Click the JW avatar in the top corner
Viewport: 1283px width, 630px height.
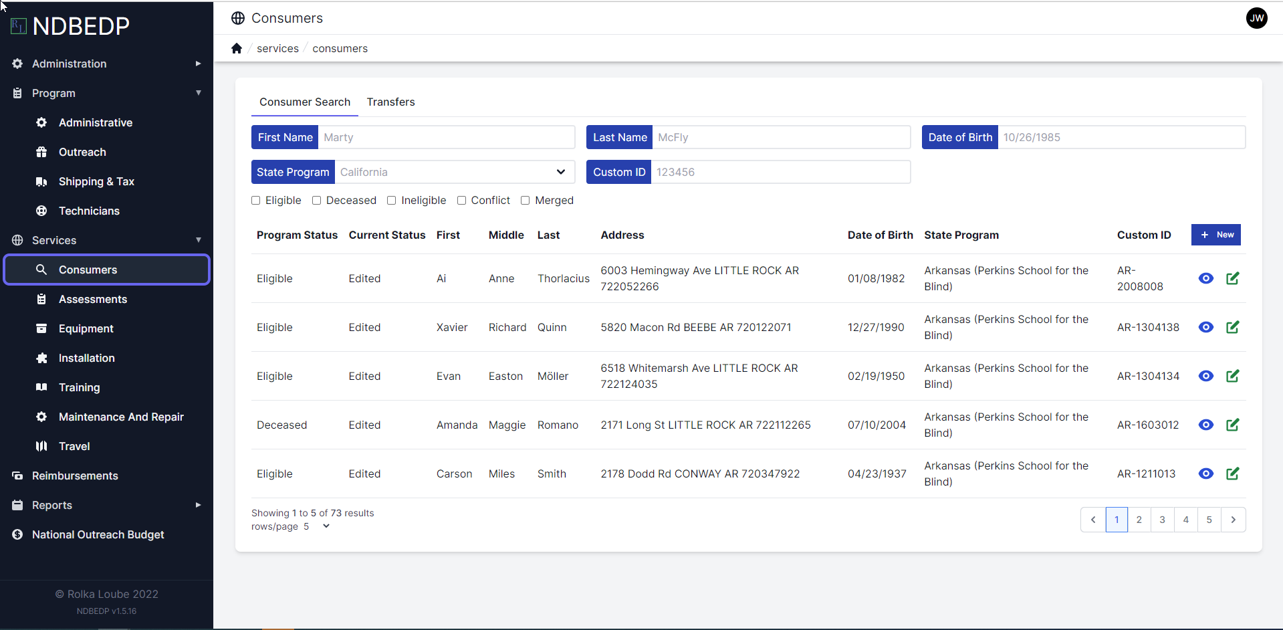point(1257,18)
